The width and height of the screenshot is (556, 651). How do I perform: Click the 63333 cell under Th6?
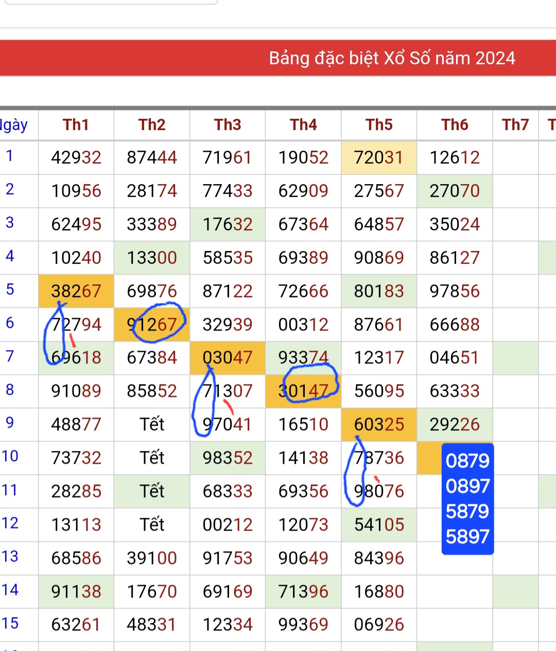(455, 391)
